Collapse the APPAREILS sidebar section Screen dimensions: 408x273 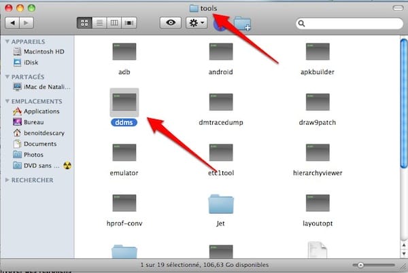point(7,40)
